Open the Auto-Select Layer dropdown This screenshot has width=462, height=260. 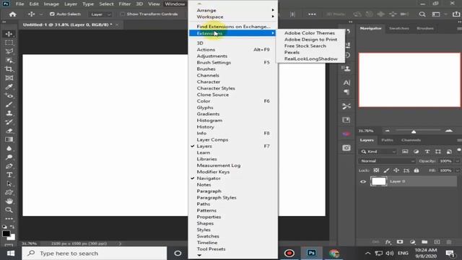click(101, 14)
